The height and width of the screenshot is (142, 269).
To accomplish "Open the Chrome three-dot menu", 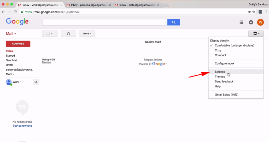I will tap(266, 12).
